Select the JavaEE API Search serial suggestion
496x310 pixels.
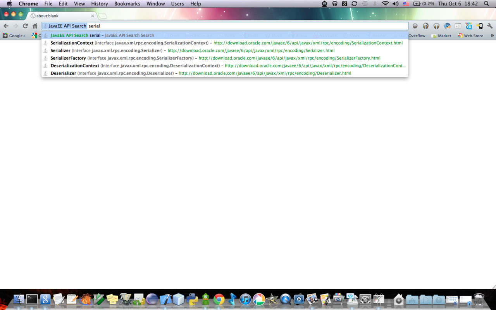[x=225, y=35]
